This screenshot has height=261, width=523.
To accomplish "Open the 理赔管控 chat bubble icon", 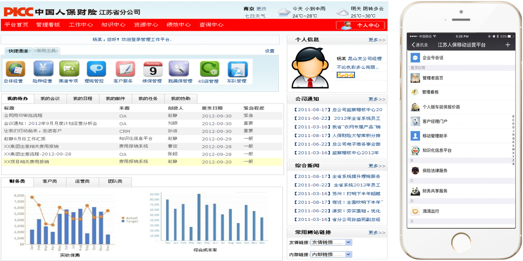I will pos(96,69).
